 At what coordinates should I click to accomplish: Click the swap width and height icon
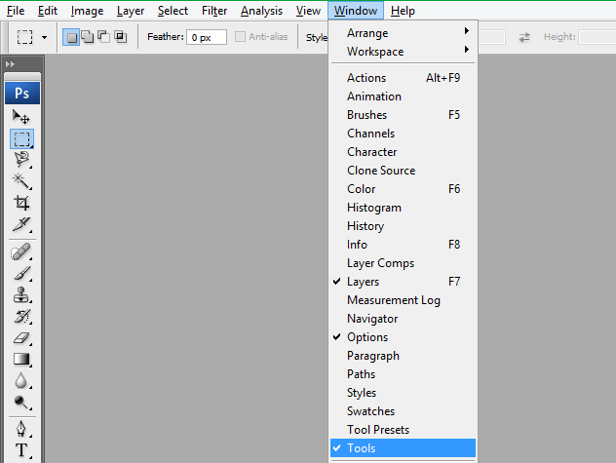click(524, 37)
